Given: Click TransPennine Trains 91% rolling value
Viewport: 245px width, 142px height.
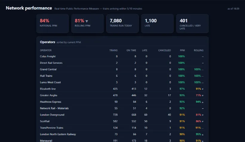Looking at the screenshot, I should [198, 128].
